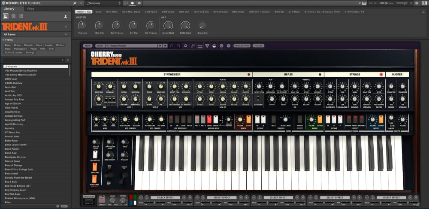The image size is (429, 209).
Task: Click the user content icon in Library
Action: 66,16
